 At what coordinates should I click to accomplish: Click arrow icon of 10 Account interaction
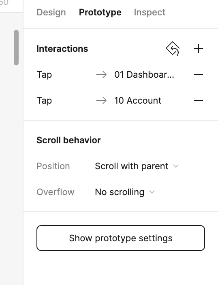(101, 100)
